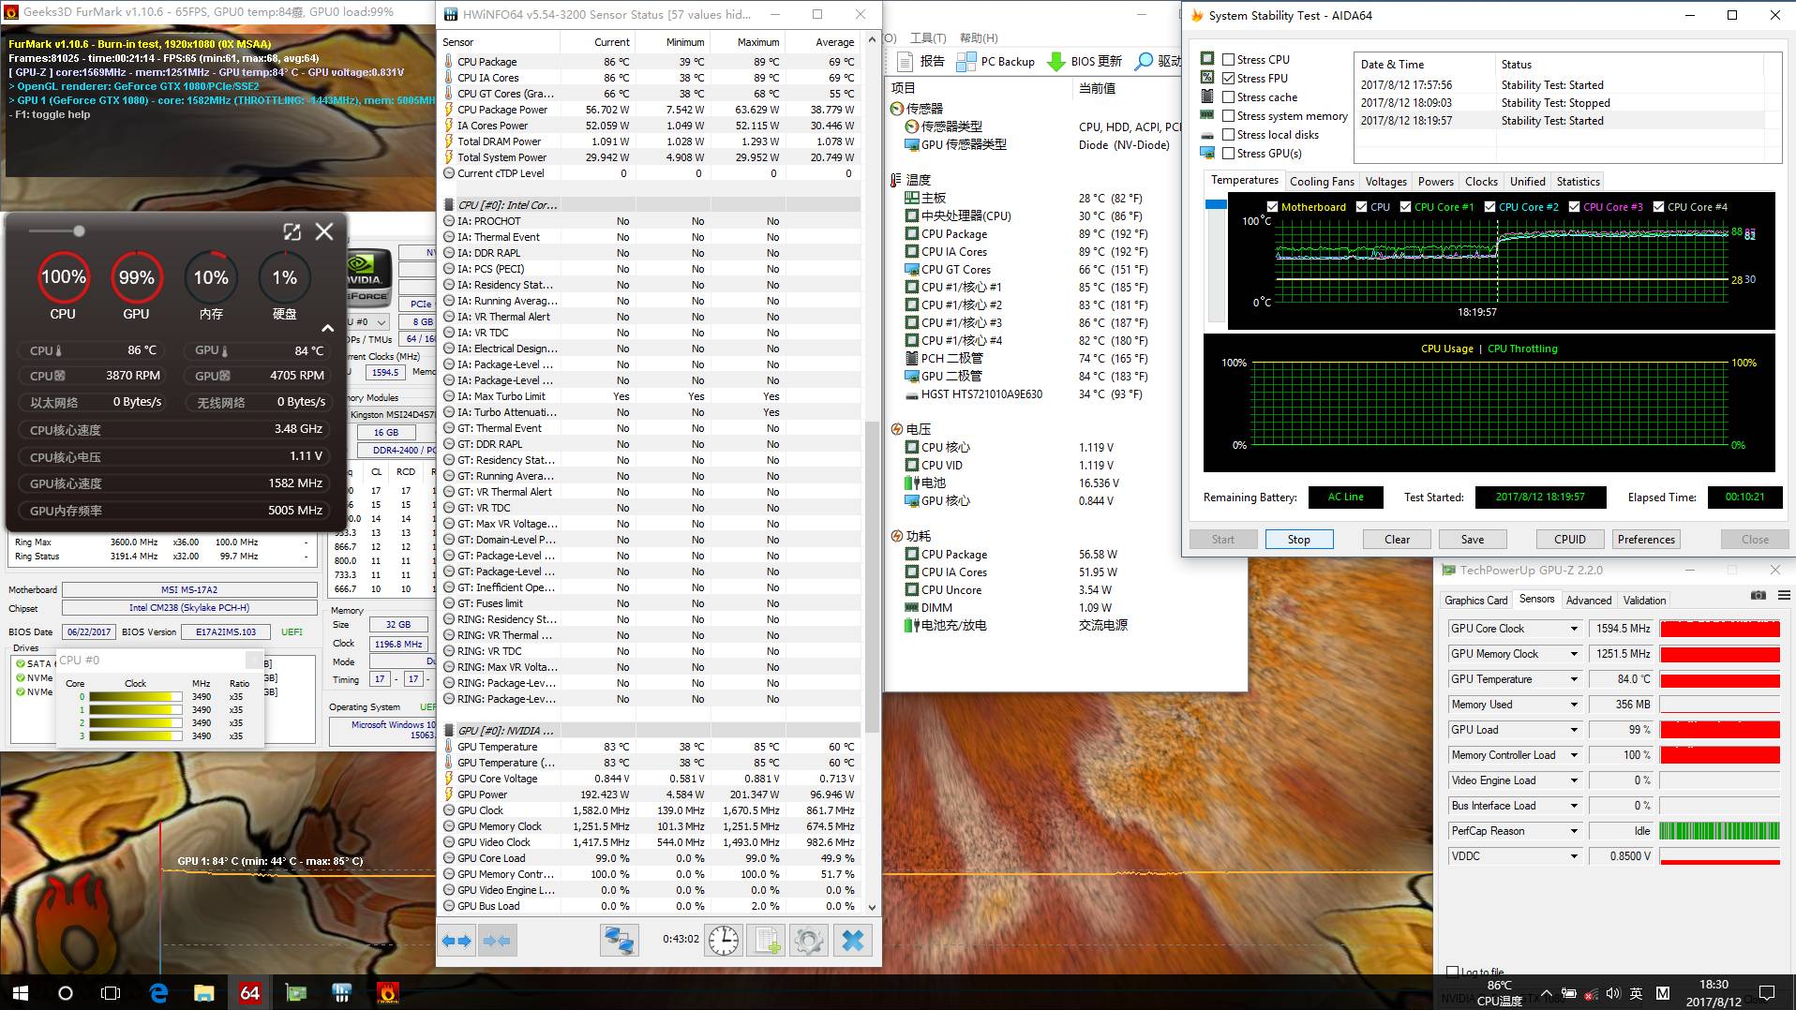Viewport: 1796px width, 1010px height.
Task: Open Advanced tab in GPU-Z
Action: click(1589, 601)
